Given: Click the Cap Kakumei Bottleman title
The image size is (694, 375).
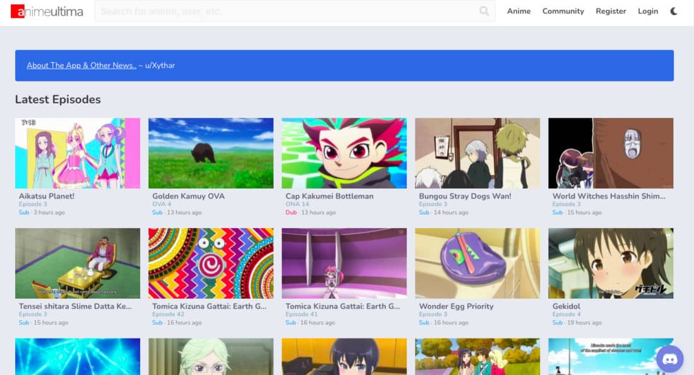Looking at the screenshot, I should tap(329, 196).
